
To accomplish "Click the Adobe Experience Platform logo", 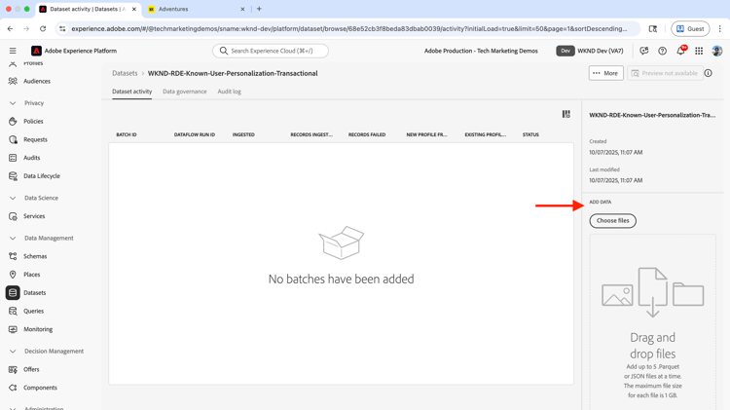I will (36, 51).
